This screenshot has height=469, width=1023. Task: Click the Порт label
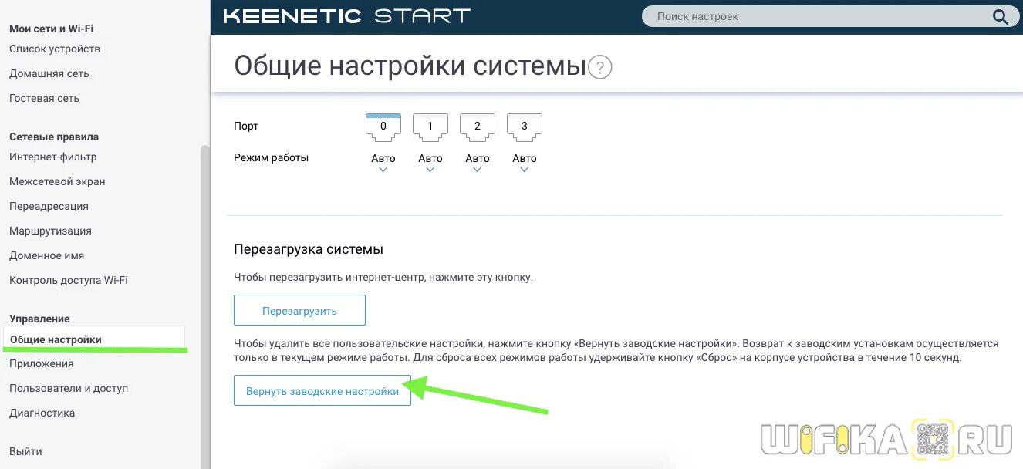pos(246,126)
